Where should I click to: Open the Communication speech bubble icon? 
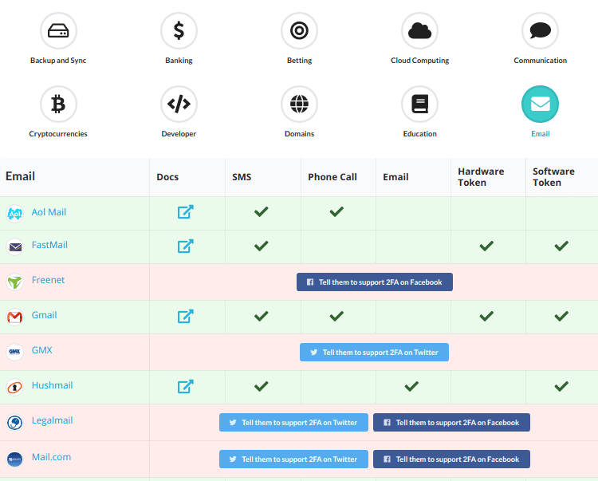pyautogui.click(x=541, y=31)
